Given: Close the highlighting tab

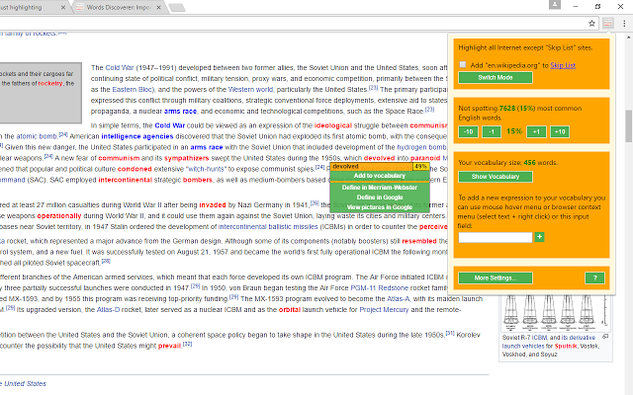Looking at the screenshot, I should [x=63, y=7].
